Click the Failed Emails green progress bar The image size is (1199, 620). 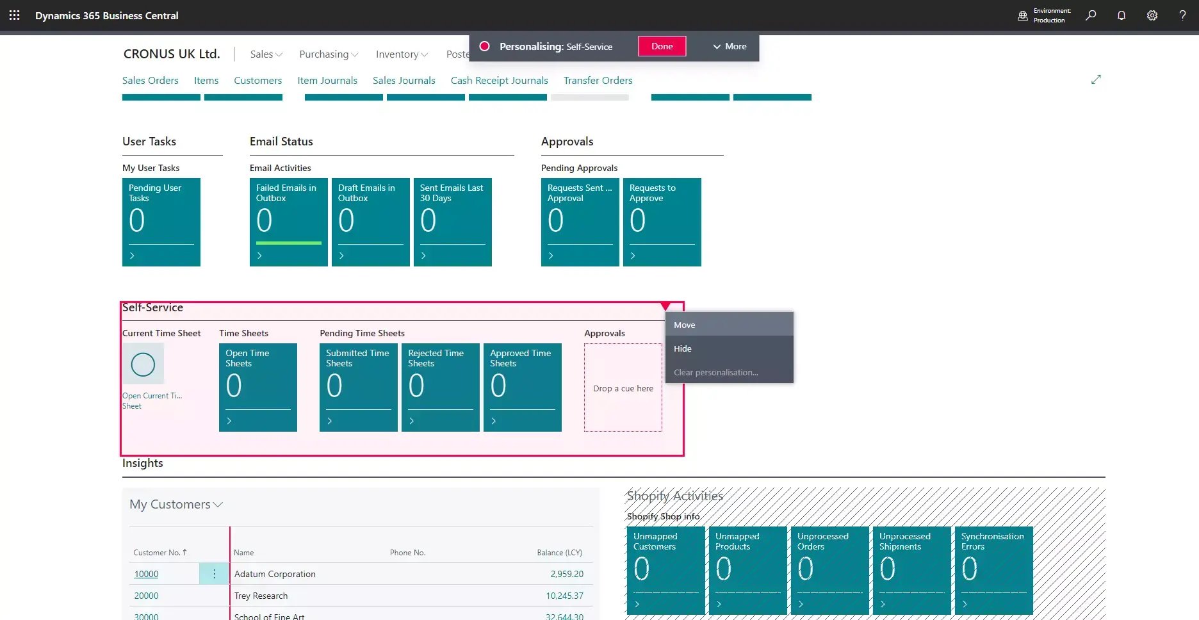[x=289, y=243]
